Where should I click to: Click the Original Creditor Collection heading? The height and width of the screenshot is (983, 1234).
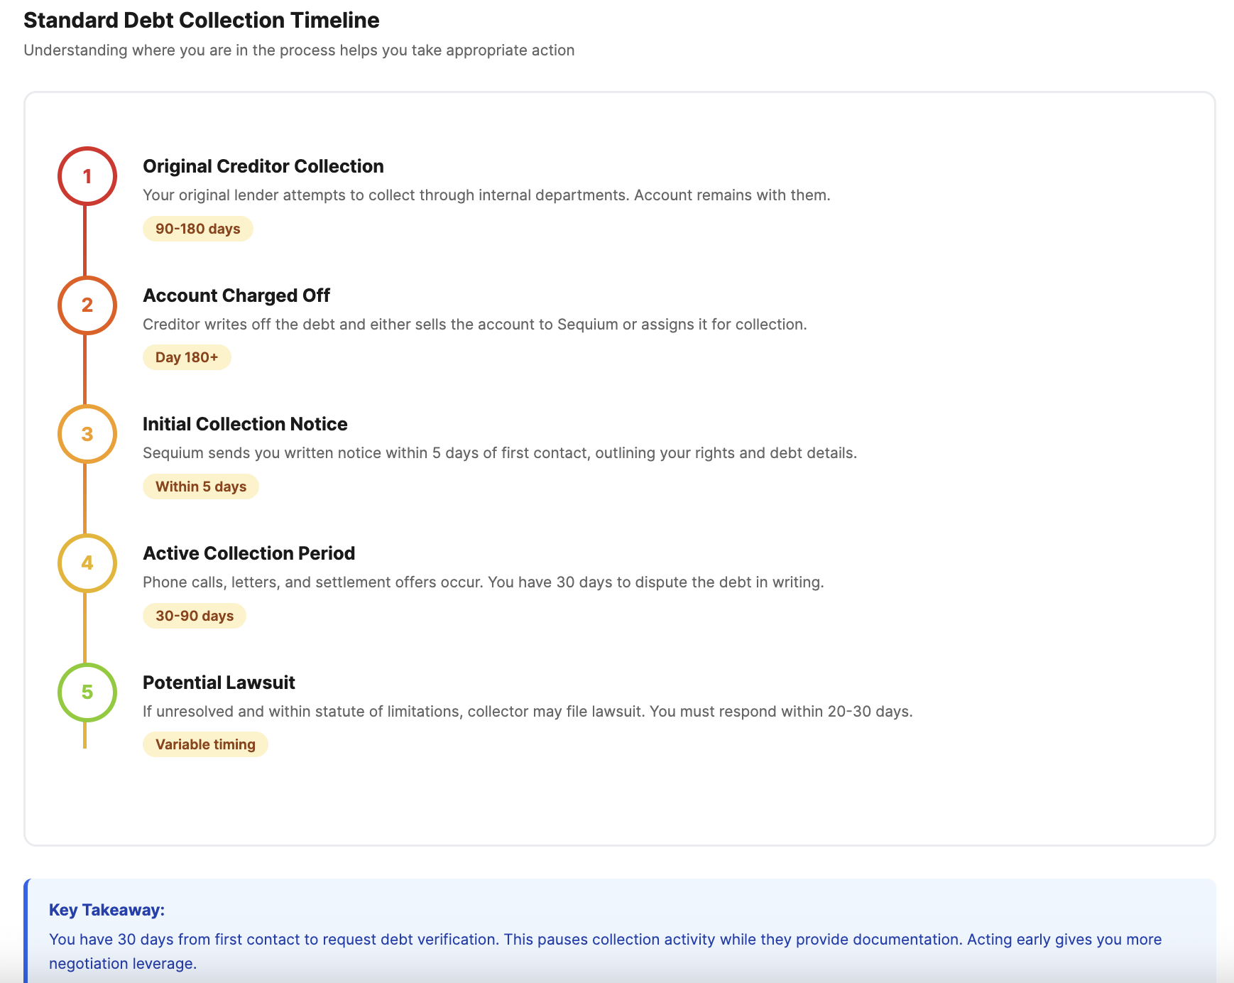pos(263,166)
